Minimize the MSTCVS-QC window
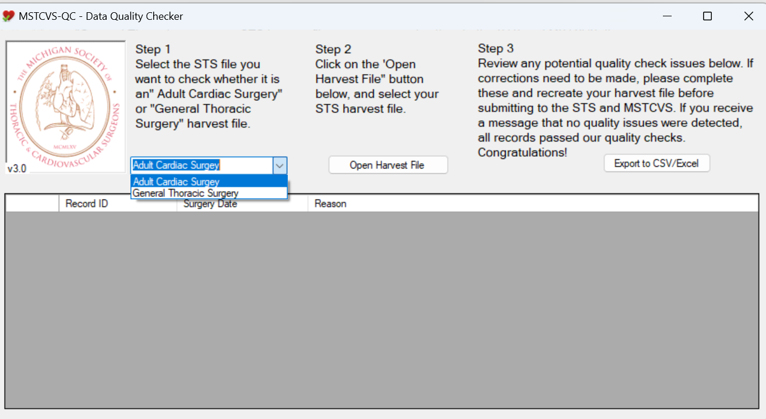This screenshot has height=419, width=766. [x=666, y=16]
